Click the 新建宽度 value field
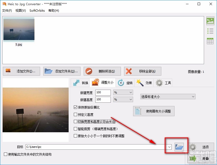Viewport: 217px width, 165px height. (103, 92)
